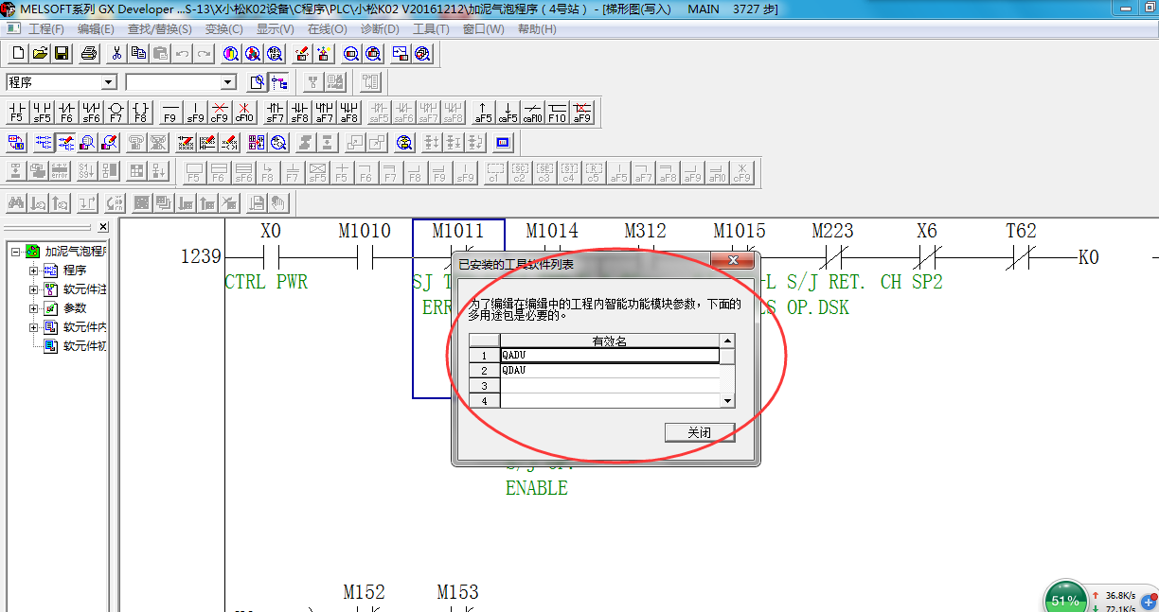Expand the 参数 tree node

click(34, 308)
